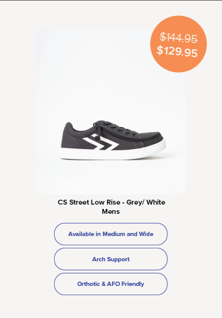This screenshot has height=318, width=222.
Task: Click the wraparound zipper on the shoe
Action: [x=131, y=137]
